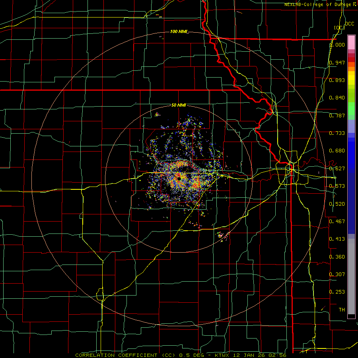Pick the orange segment of the color bar
Image resolution: width=358 pixels, height=358 pixels.
point(351,69)
